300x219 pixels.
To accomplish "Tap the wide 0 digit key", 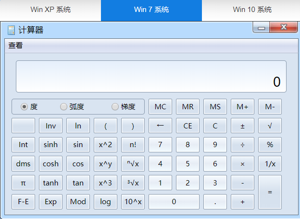I will 174,202.
